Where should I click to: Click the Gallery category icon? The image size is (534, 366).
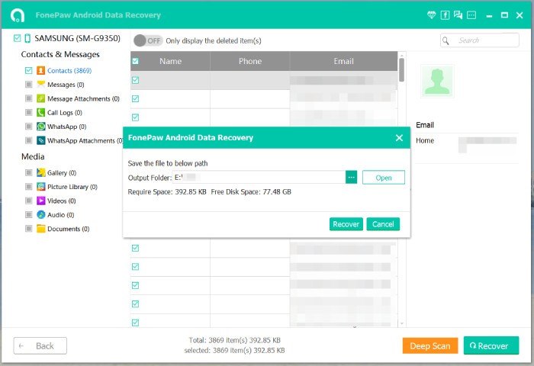[x=41, y=173]
